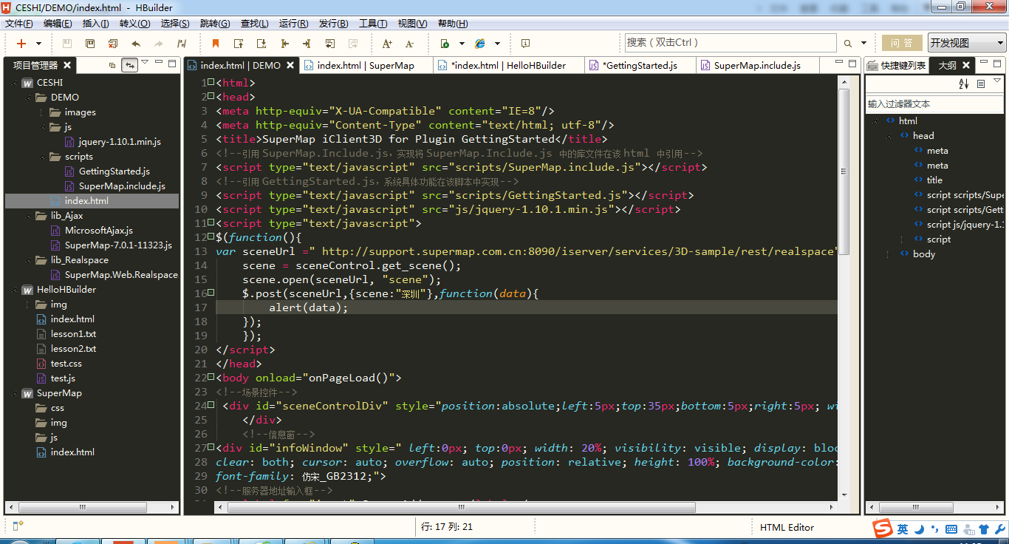Open the 帮助(H) menu
The image size is (1009, 544).
(x=453, y=24)
